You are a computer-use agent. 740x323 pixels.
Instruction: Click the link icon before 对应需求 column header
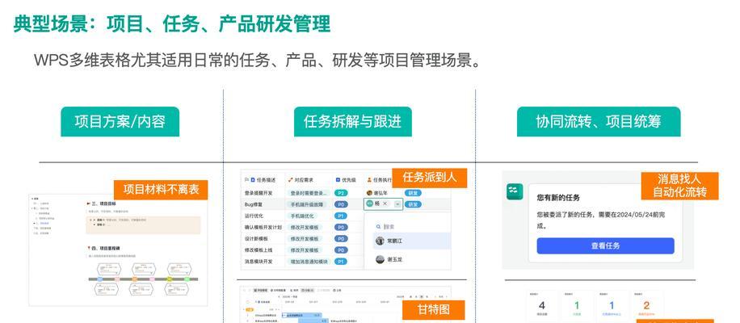[290, 179]
